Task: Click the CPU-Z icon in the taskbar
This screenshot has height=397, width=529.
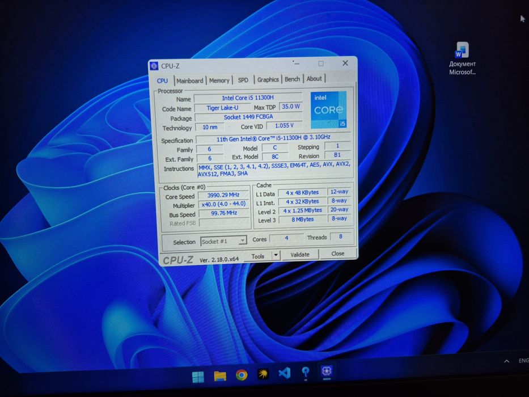Action: coord(327,371)
